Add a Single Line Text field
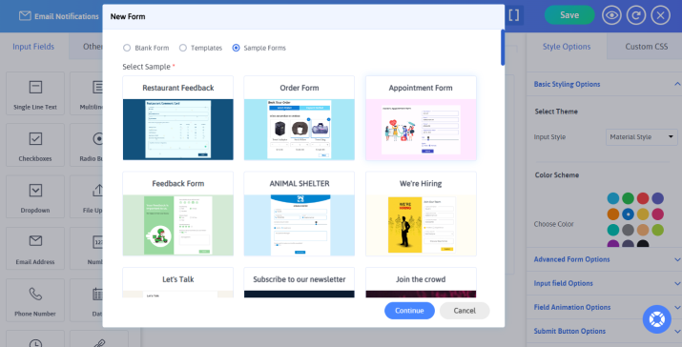This screenshot has height=347, width=682. [35, 93]
